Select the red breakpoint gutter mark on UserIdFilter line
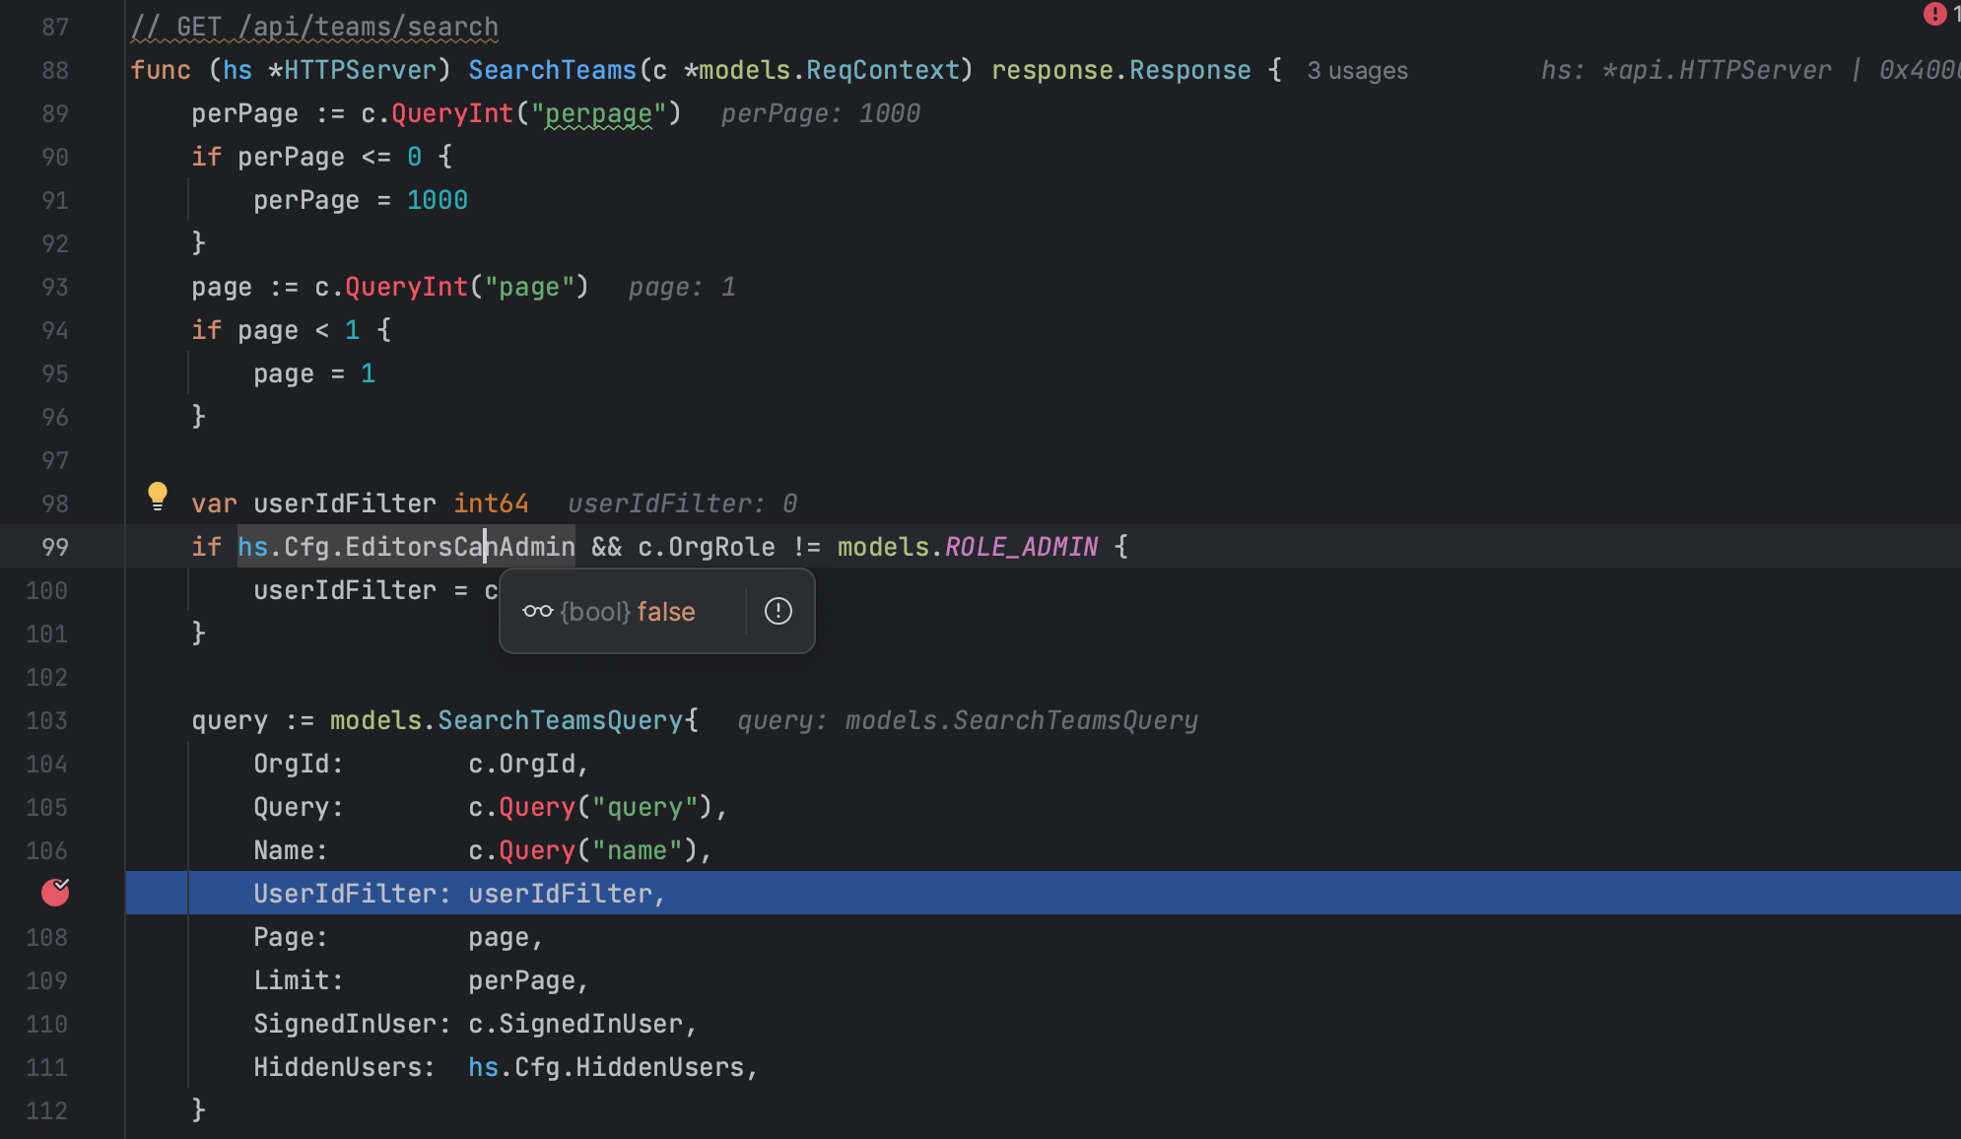Image resolution: width=1961 pixels, height=1139 pixels. click(x=55, y=894)
